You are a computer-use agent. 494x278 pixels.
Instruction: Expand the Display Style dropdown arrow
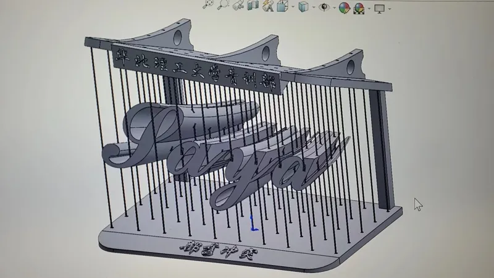314,7
